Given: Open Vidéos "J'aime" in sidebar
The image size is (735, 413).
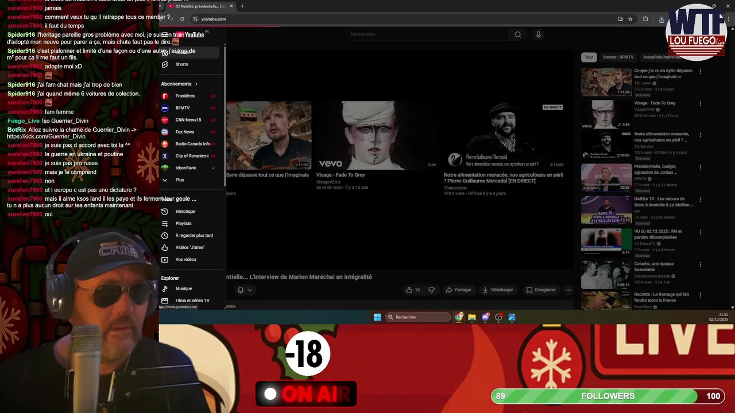Looking at the screenshot, I should (188, 247).
